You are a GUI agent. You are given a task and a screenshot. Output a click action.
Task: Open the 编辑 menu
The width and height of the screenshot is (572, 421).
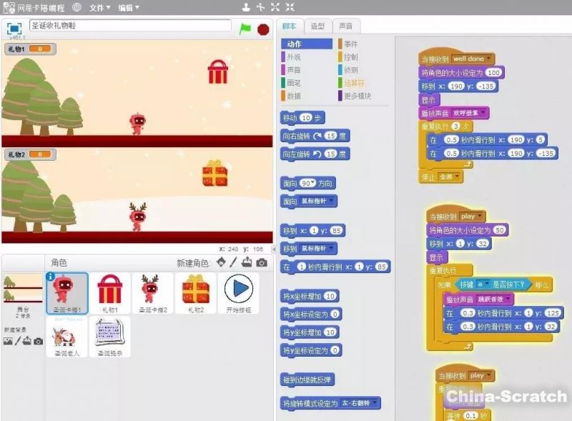[x=129, y=7]
